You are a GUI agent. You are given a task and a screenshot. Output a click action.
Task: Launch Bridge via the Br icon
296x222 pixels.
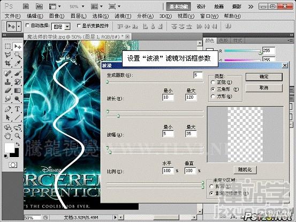coord(26,6)
